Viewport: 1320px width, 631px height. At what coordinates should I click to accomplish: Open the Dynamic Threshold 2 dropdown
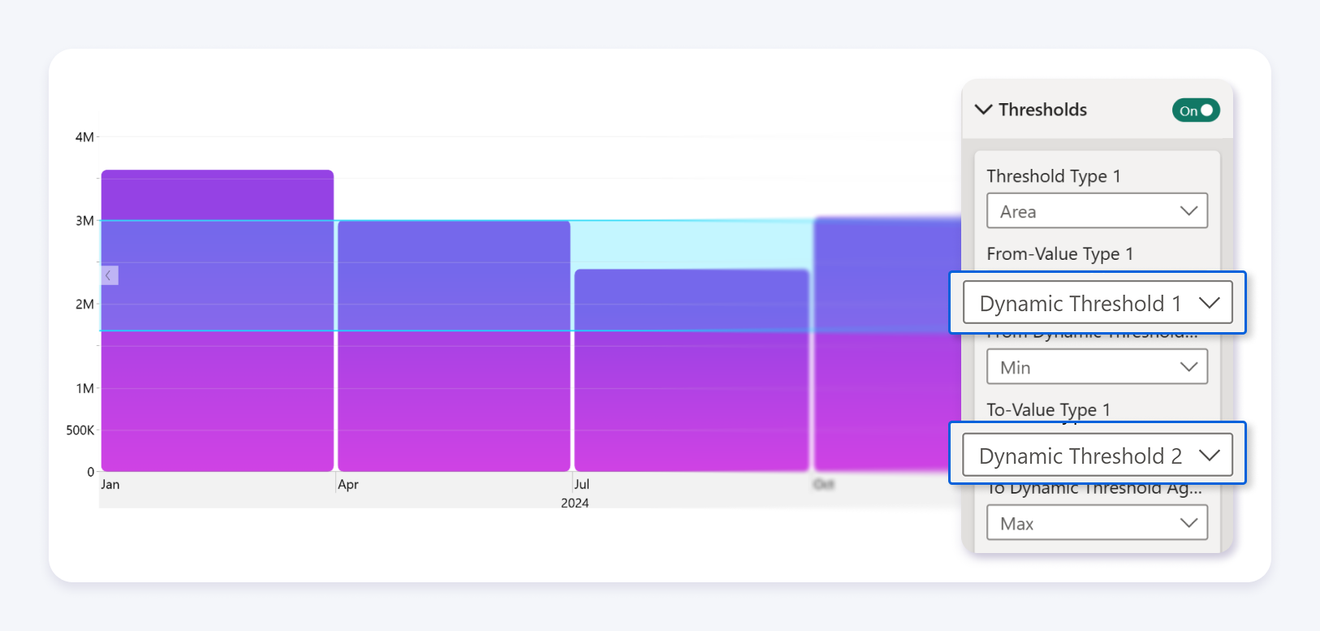point(1097,456)
